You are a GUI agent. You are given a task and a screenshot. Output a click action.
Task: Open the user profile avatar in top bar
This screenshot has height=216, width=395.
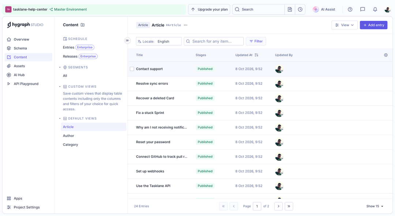(x=387, y=9)
